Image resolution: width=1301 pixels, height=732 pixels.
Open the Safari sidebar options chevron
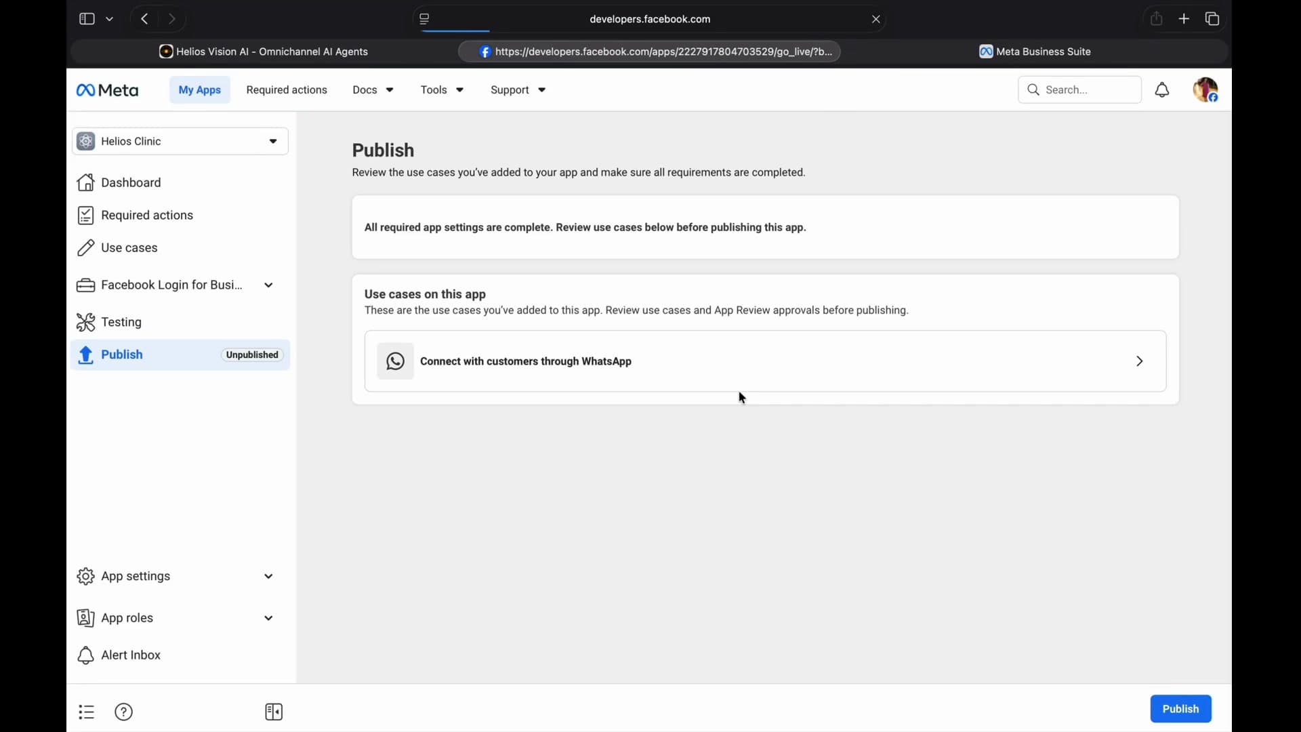[110, 19]
